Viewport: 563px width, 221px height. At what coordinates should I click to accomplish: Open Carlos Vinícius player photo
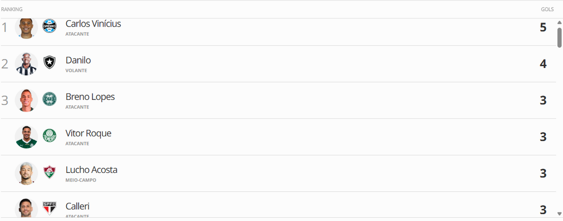pos(26,28)
